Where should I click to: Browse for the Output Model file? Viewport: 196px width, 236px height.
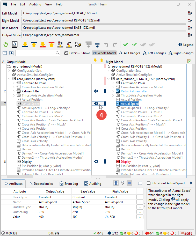[x=190, y=35]
